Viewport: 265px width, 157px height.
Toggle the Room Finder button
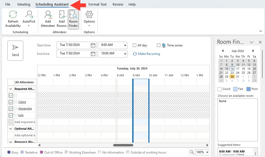point(73,19)
